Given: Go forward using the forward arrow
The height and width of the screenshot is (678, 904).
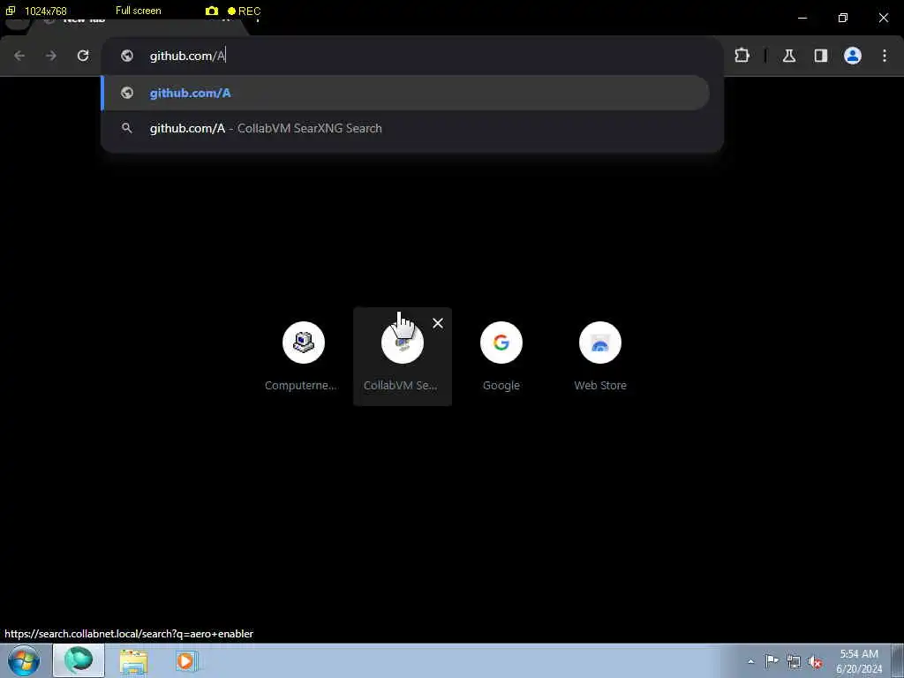Looking at the screenshot, I should coord(51,56).
